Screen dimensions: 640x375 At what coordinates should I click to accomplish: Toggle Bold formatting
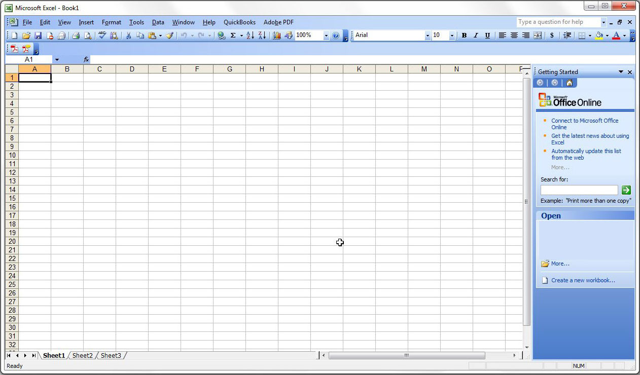click(464, 35)
